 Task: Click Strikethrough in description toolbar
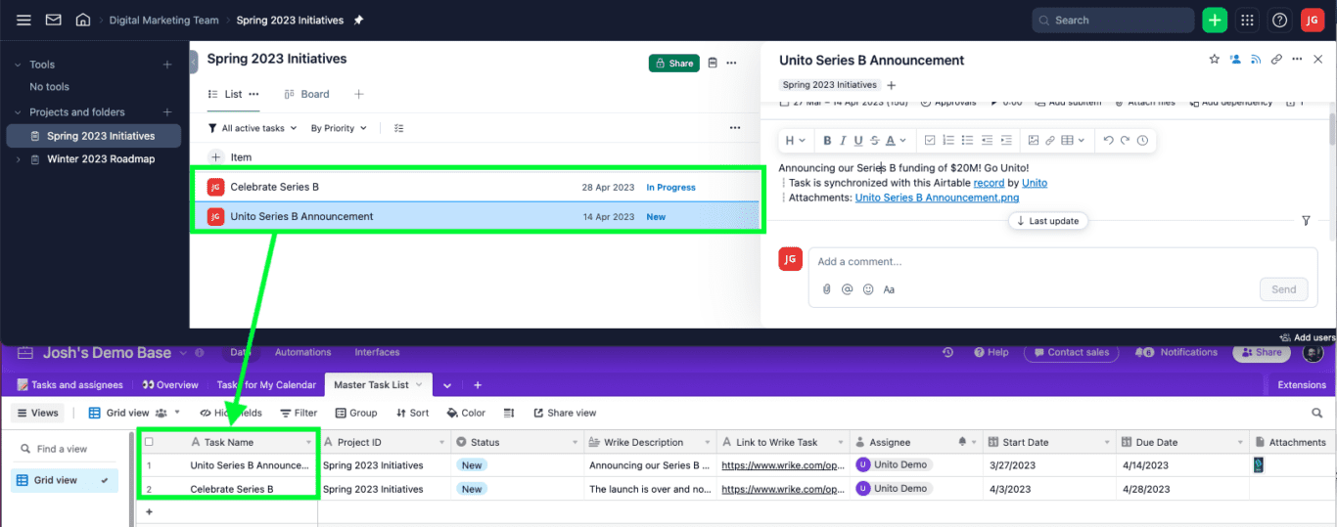pyautogui.click(x=875, y=141)
